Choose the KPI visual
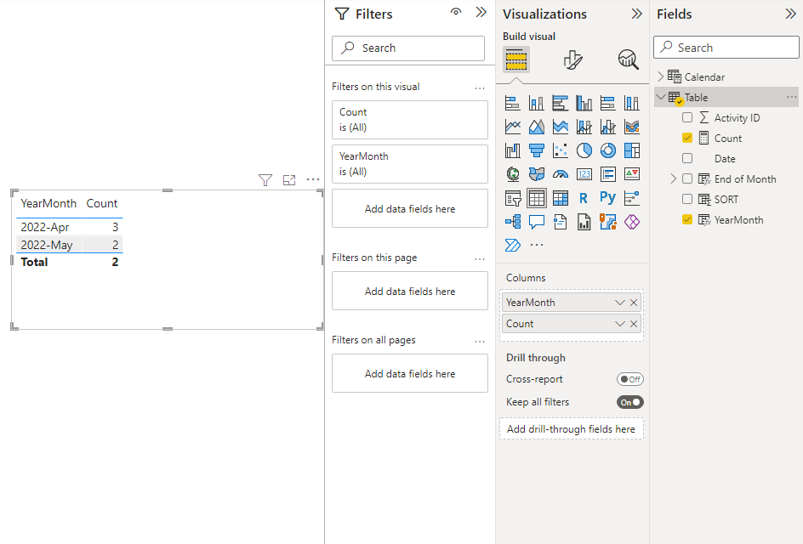803x544 pixels. coord(632,174)
